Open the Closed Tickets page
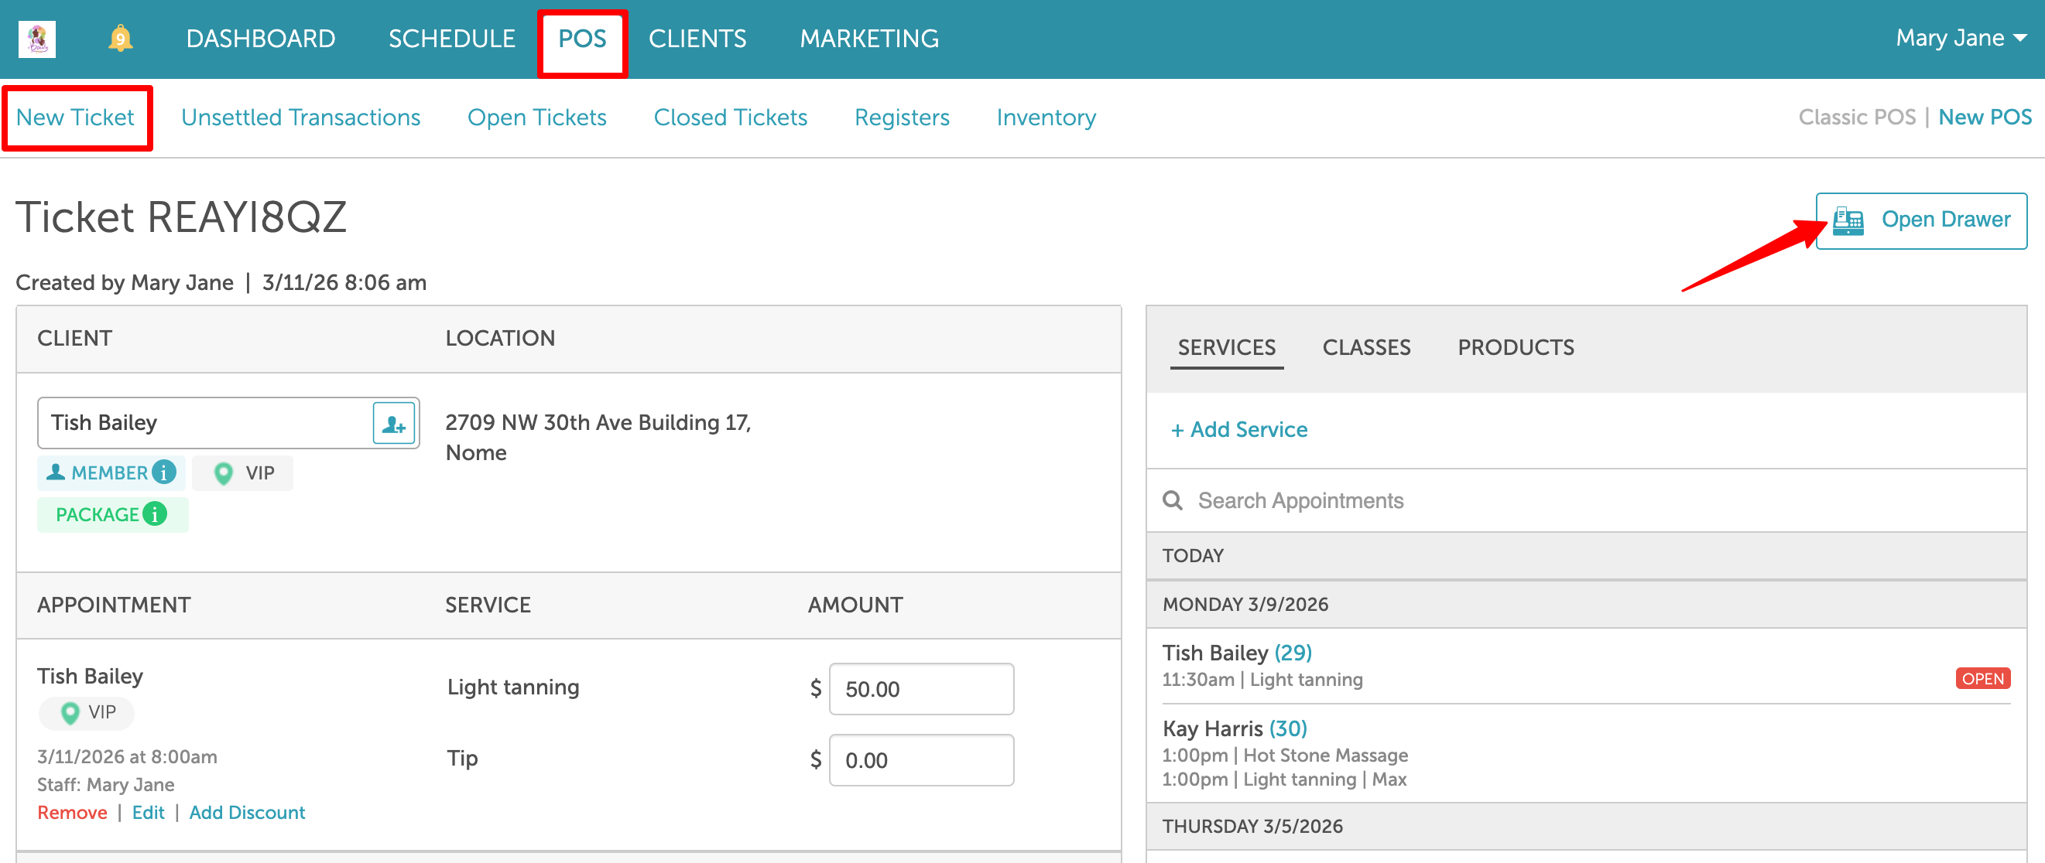The image size is (2045, 863). pyautogui.click(x=730, y=118)
